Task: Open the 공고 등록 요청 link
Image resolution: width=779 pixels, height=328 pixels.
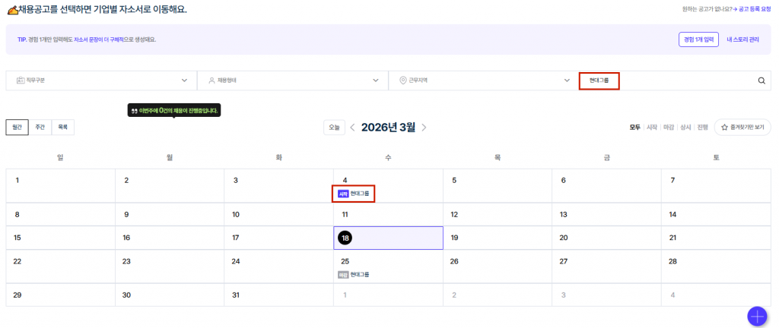Action: click(x=754, y=9)
